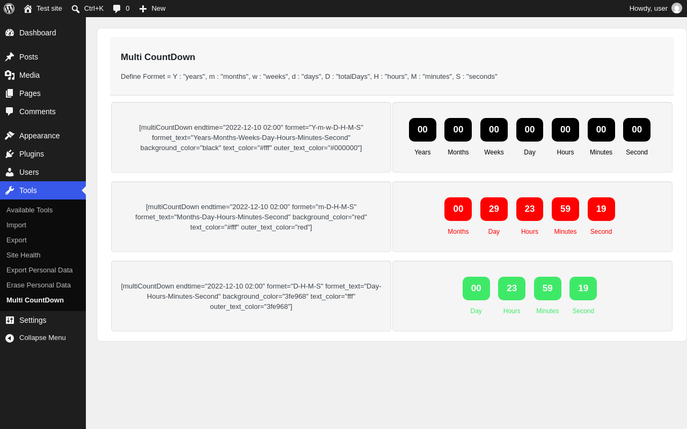The height and width of the screenshot is (429, 687).
Task: Click the black Years countdown box
Action: pos(422,130)
